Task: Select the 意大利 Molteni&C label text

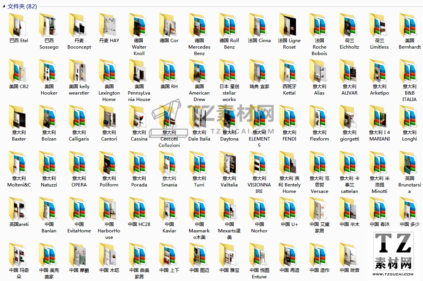Action: point(19,182)
